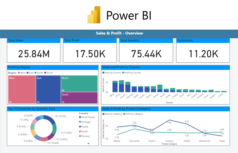Image resolution: width=238 pixels, height=153 pixels.
Task: Click the Power BI logo icon
Action: click(94, 15)
